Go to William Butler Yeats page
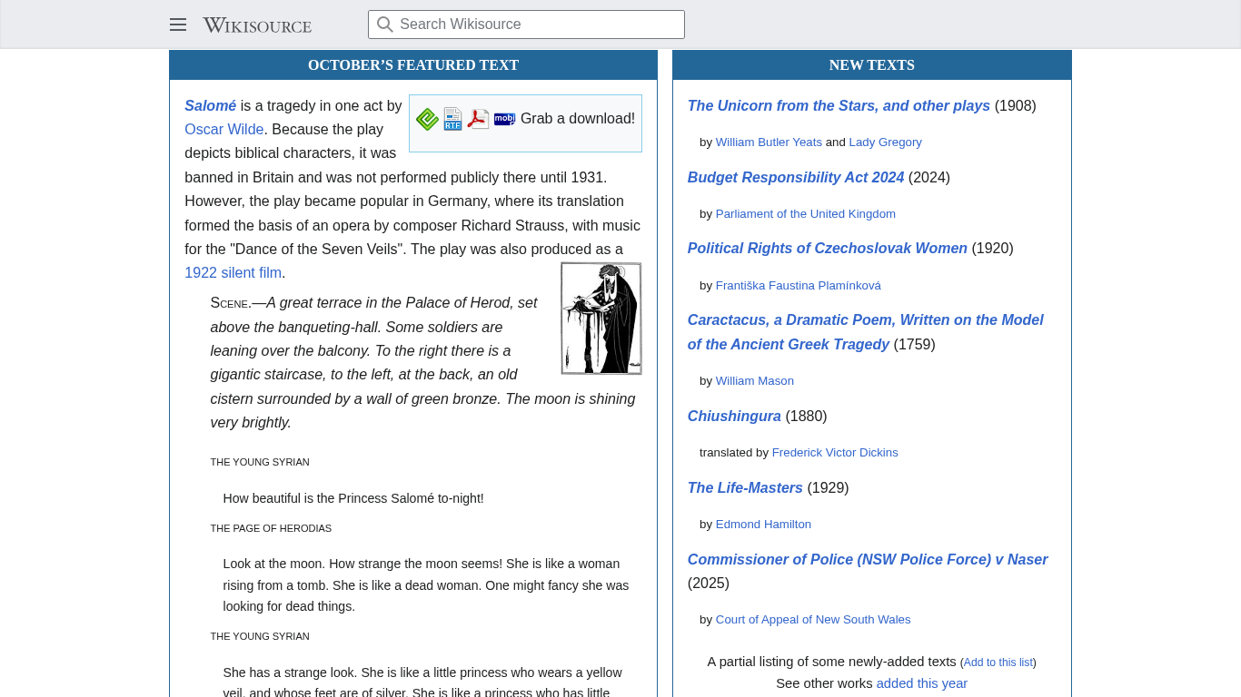 coord(769,142)
